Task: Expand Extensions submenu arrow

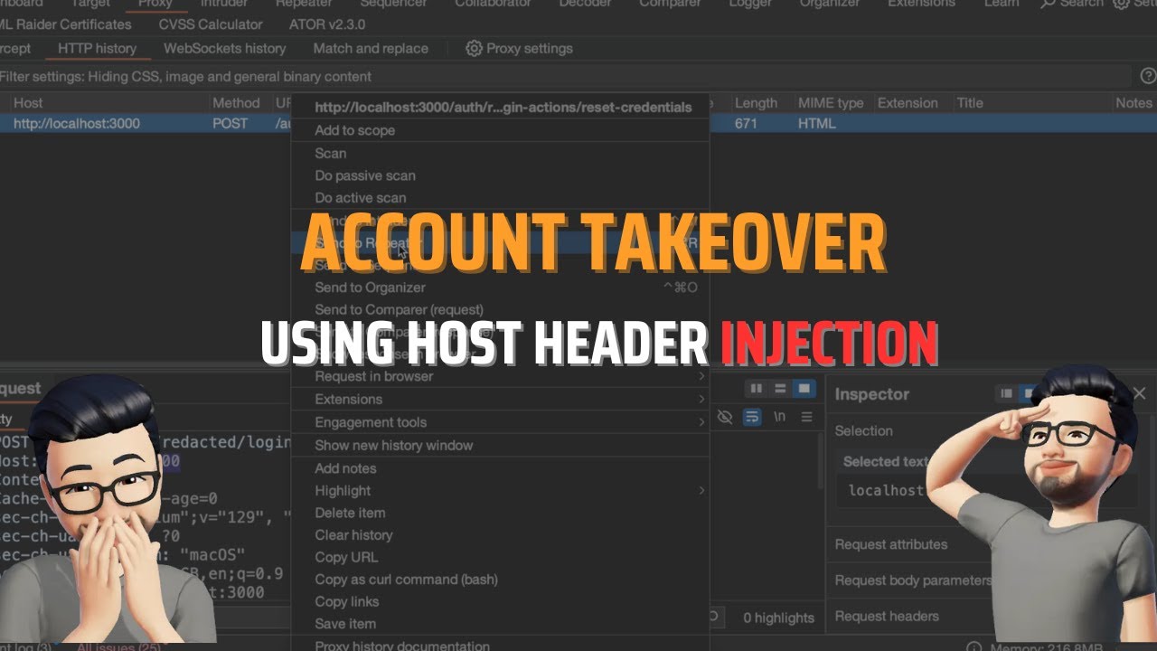Action: (x=701, y=399)
